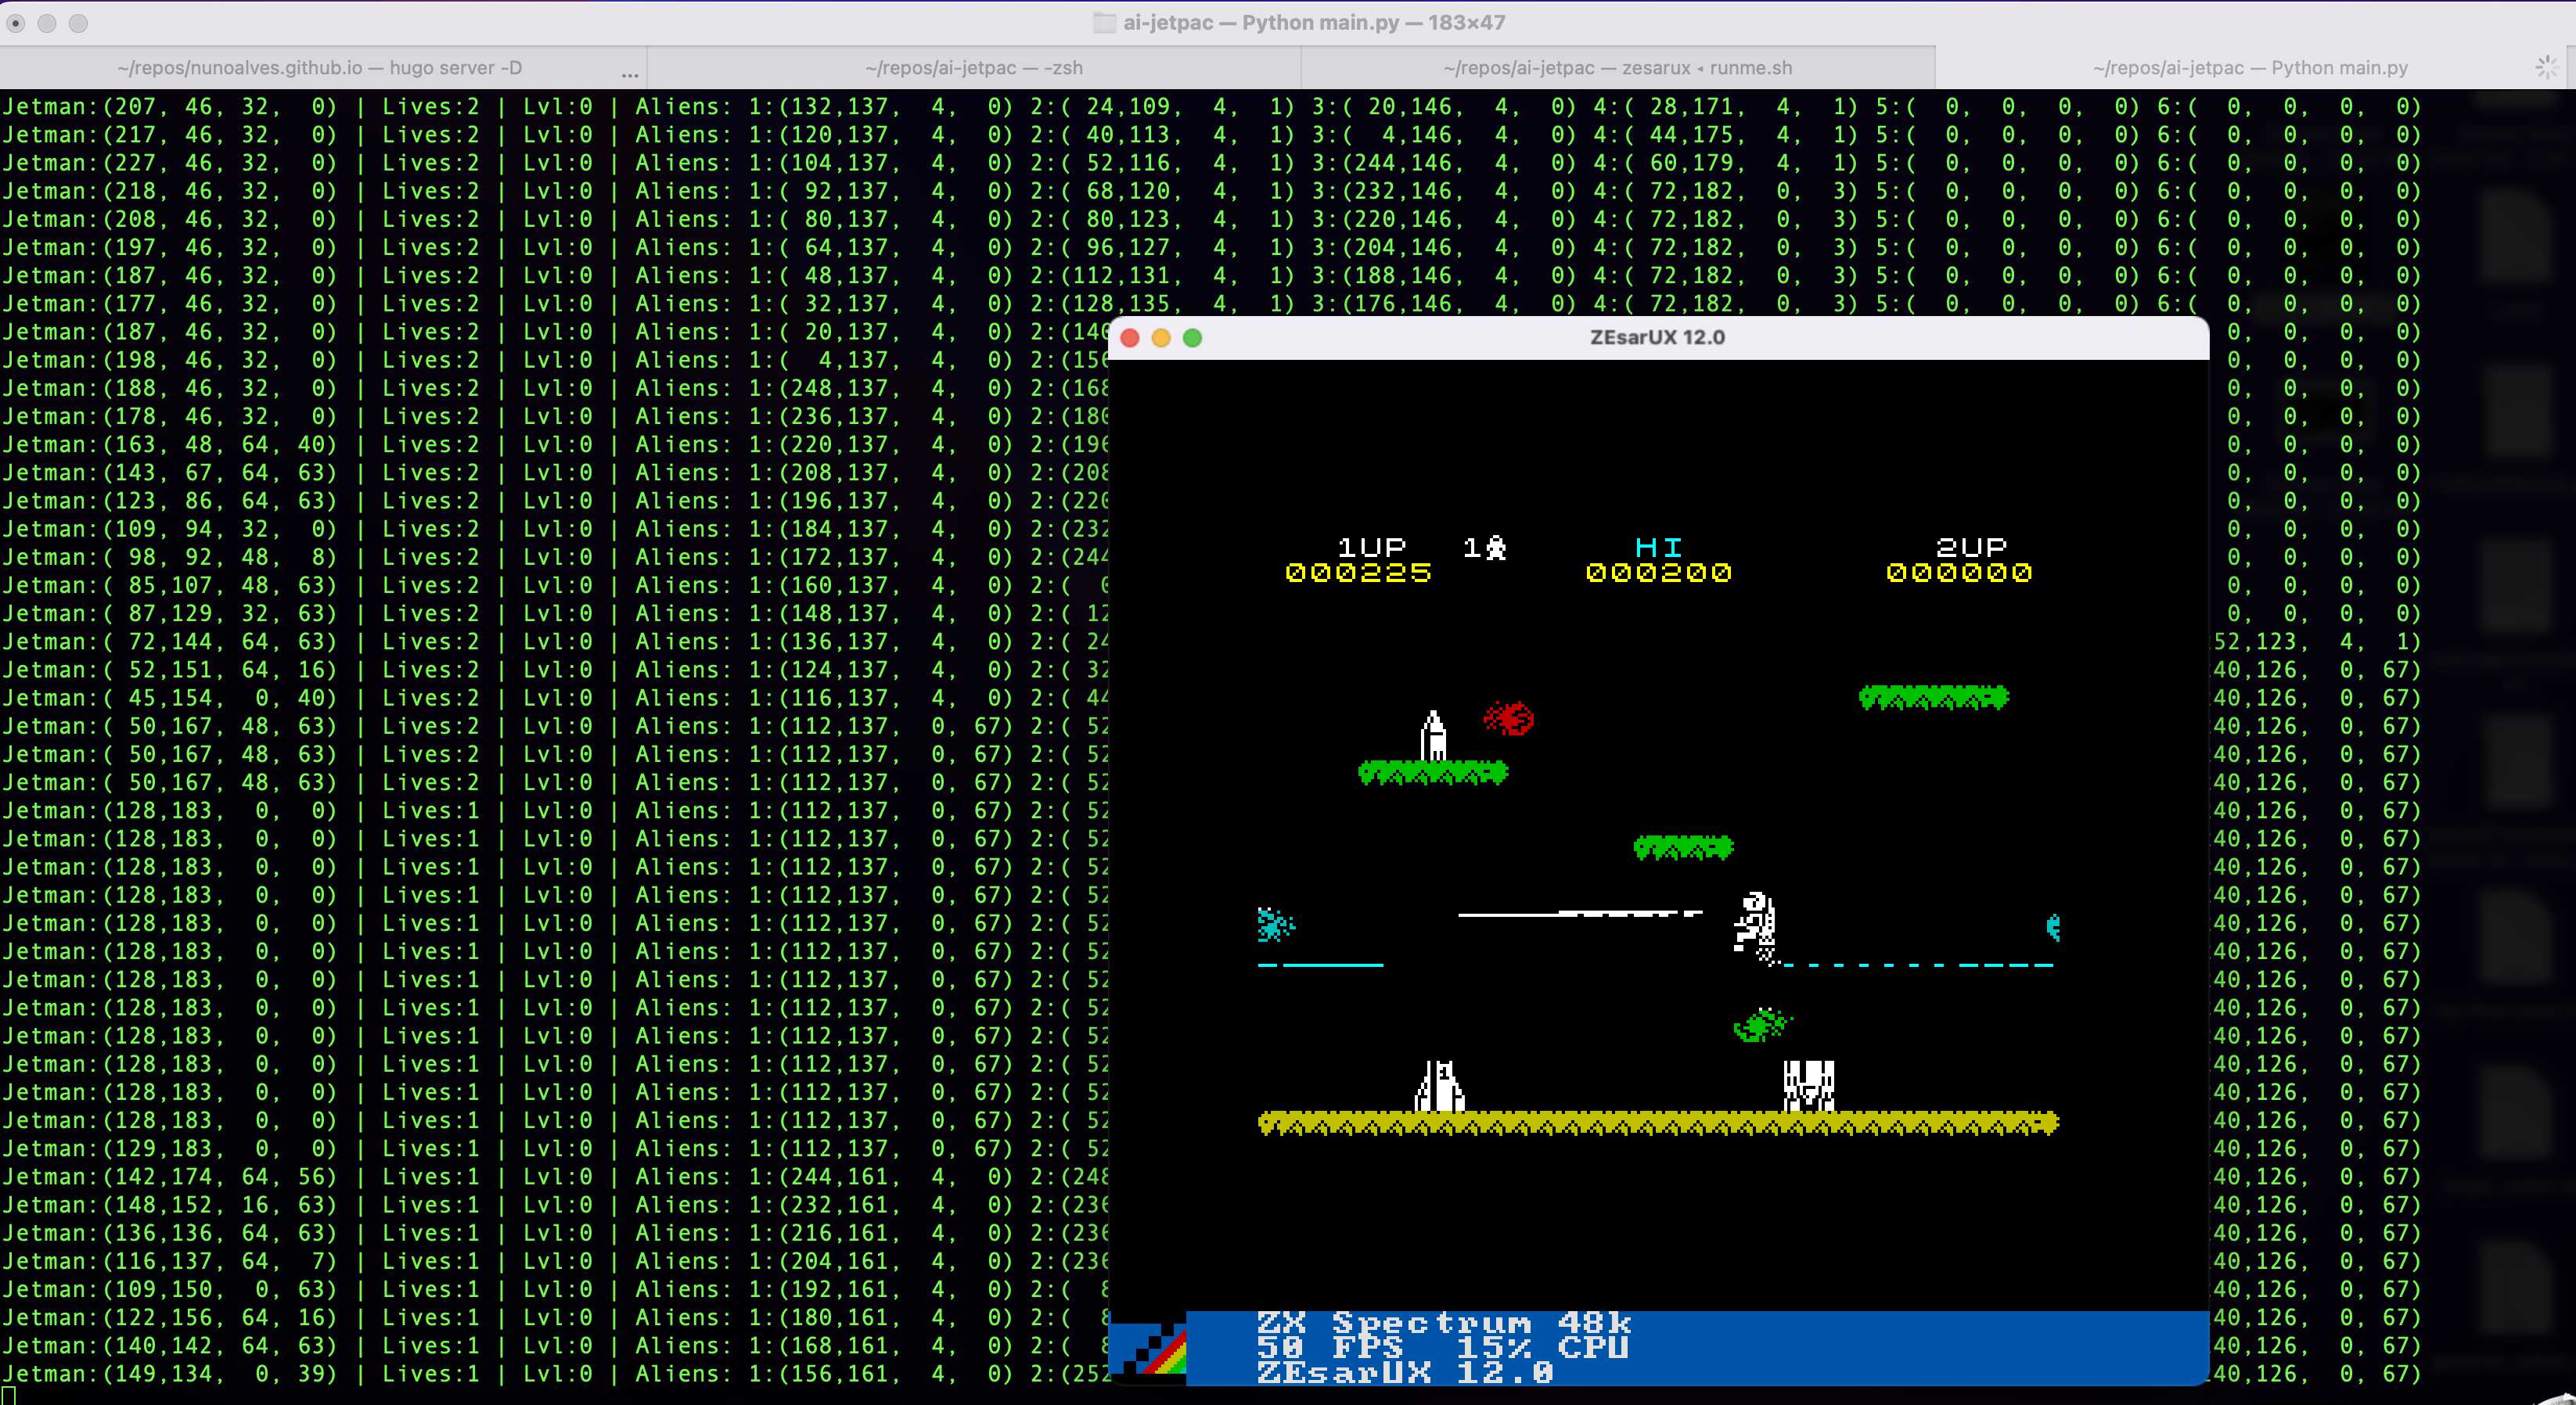The height and width of the screenshot is (1405, 2576).
Task: Click terminal row Jetman:(149,134, 0, 39)
Action: click(554, 1373)
